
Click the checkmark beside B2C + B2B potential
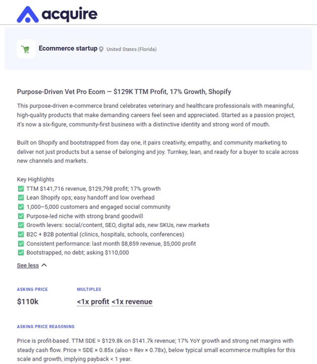tap(21, 234)
